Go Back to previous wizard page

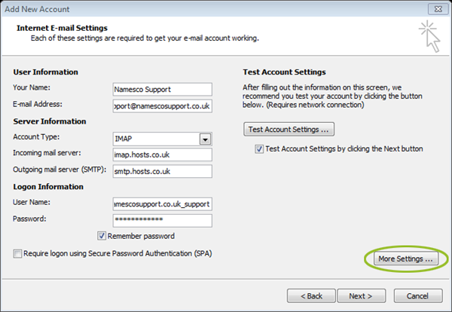point(311,296)
